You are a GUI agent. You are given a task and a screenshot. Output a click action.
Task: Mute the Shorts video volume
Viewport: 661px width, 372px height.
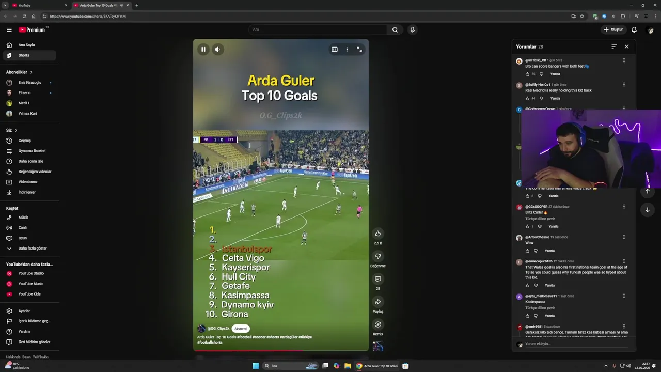(217, 50)
